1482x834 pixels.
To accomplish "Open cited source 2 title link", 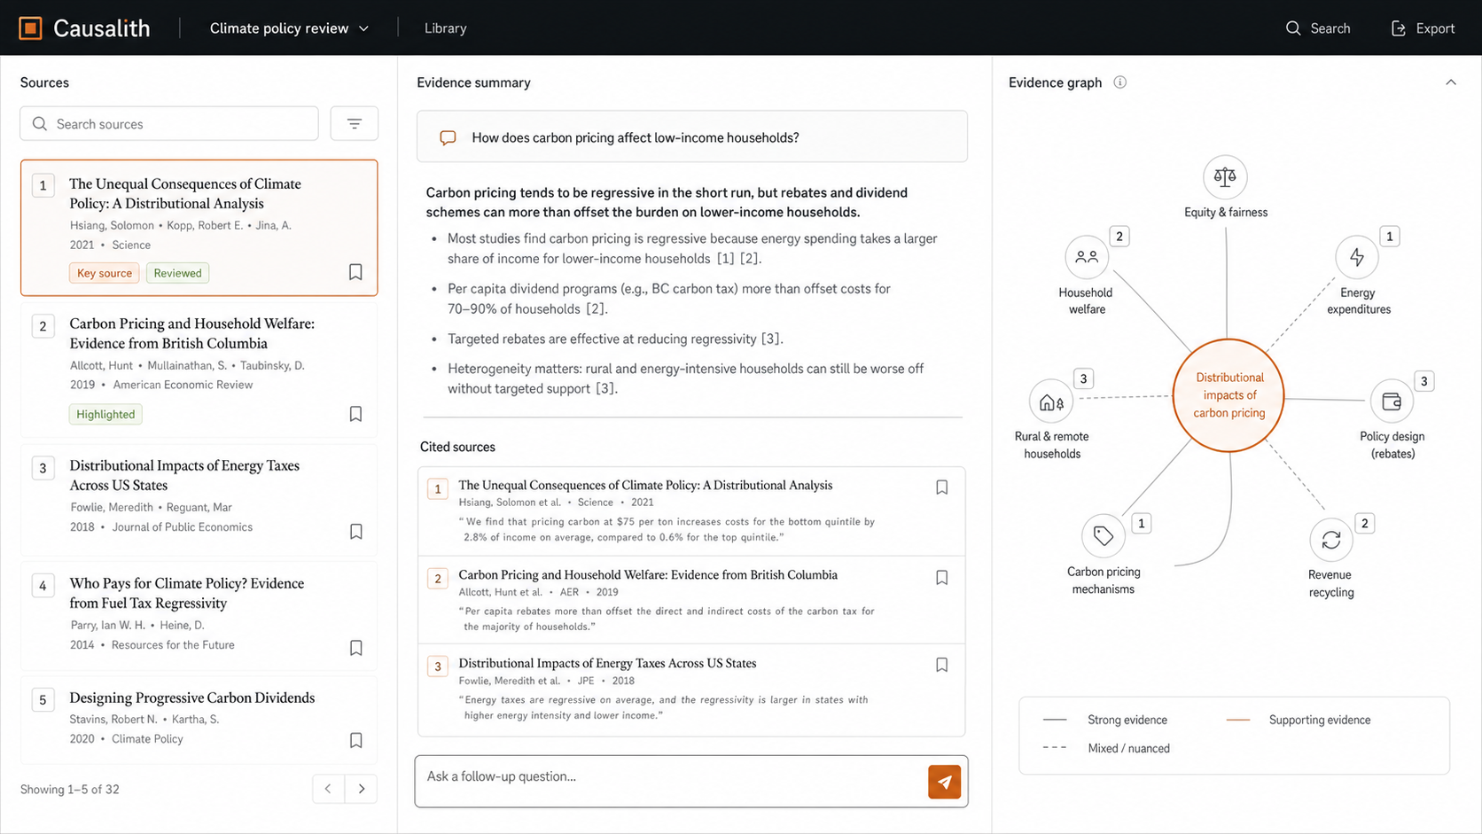I will (x=648, y=574).
